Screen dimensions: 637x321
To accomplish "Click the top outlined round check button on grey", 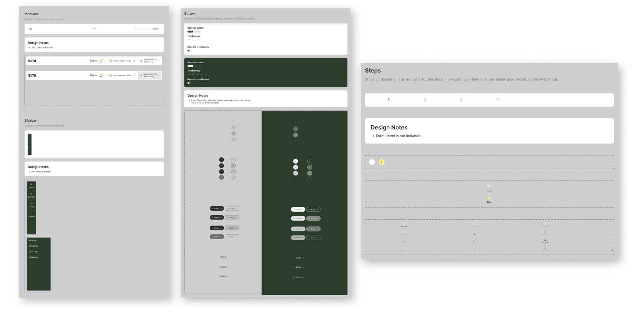I will click(233, 160).
